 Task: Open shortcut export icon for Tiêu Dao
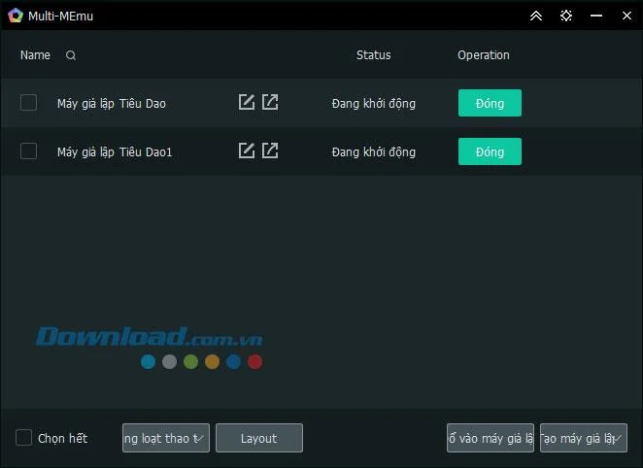point(270,102)
